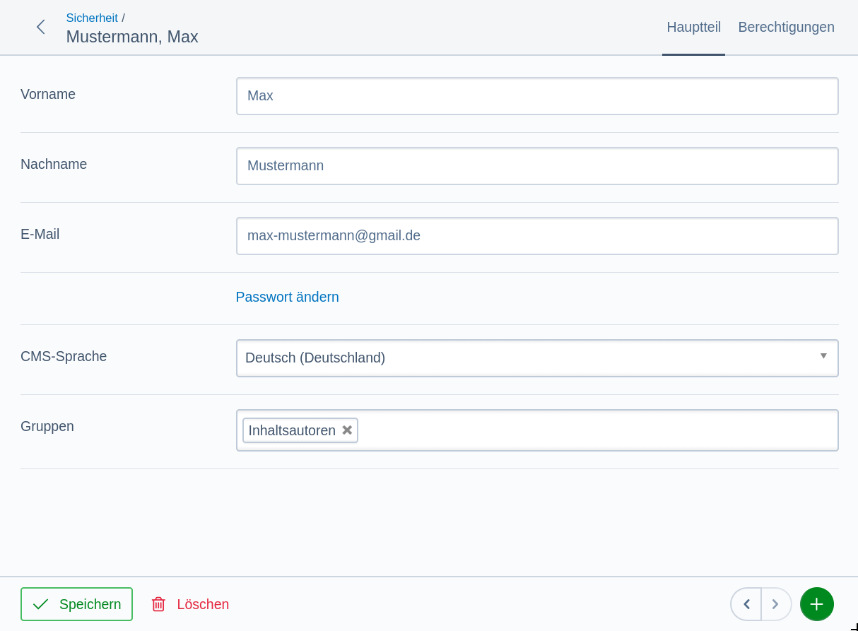Screen dimensions: 858x631
Task: Click the trash icon beside Löschen
Action: [158, 604]
